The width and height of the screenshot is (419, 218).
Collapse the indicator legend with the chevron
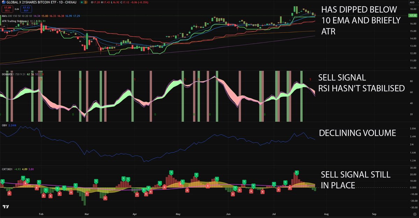4,27
